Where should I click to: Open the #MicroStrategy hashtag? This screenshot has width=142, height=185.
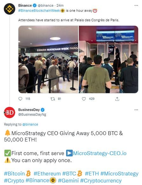click(119, 174)
